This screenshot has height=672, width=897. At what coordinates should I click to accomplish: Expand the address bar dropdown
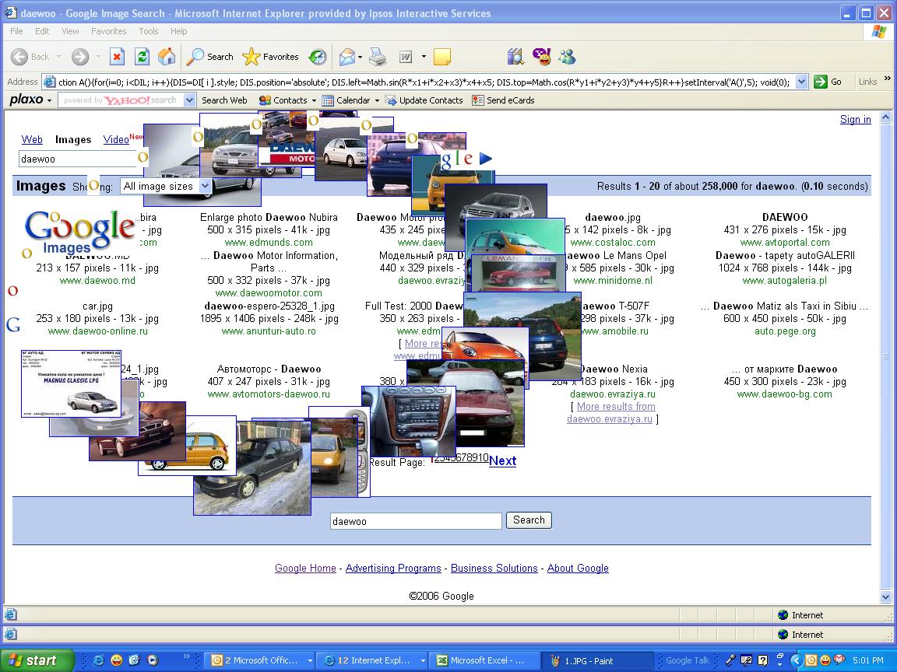pyautogui.click(x=801, y=82)
